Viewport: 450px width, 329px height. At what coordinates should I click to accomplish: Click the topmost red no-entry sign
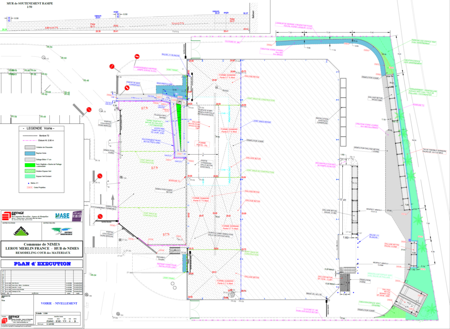(137, 57)
